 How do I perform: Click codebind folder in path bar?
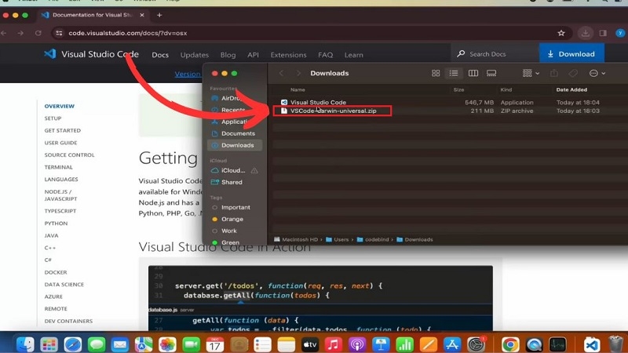[x=373, y=240]
